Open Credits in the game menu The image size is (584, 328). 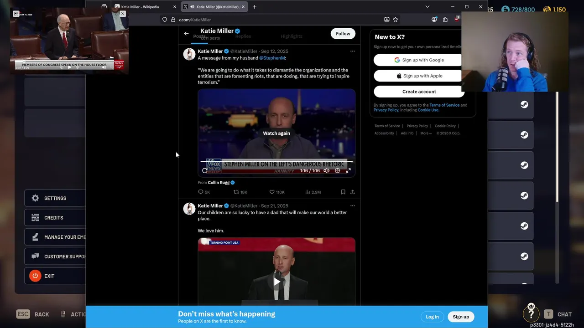(55, 218)
